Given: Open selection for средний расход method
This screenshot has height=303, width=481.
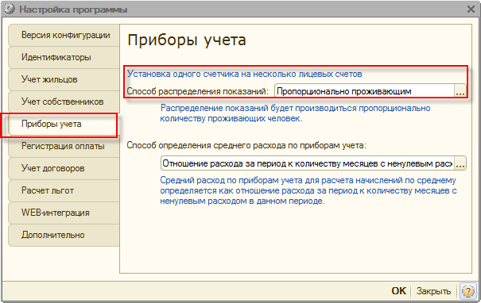Looking at the screenshot, I should coord(460,163).
